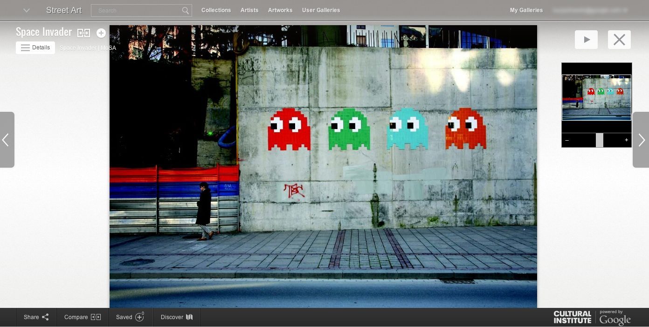
Task: Click the search magnifier icon
Action: (x=185, y=10)
